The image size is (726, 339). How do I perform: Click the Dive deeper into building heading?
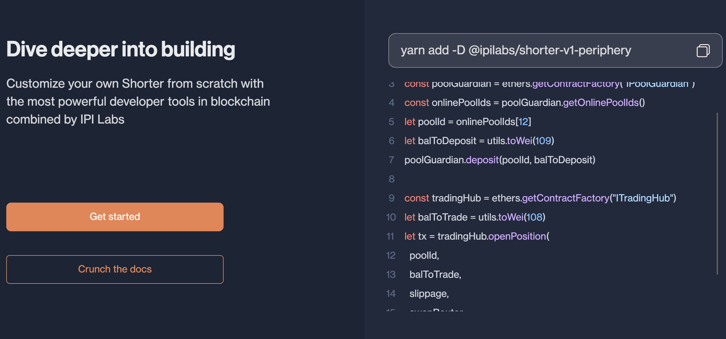121,49
